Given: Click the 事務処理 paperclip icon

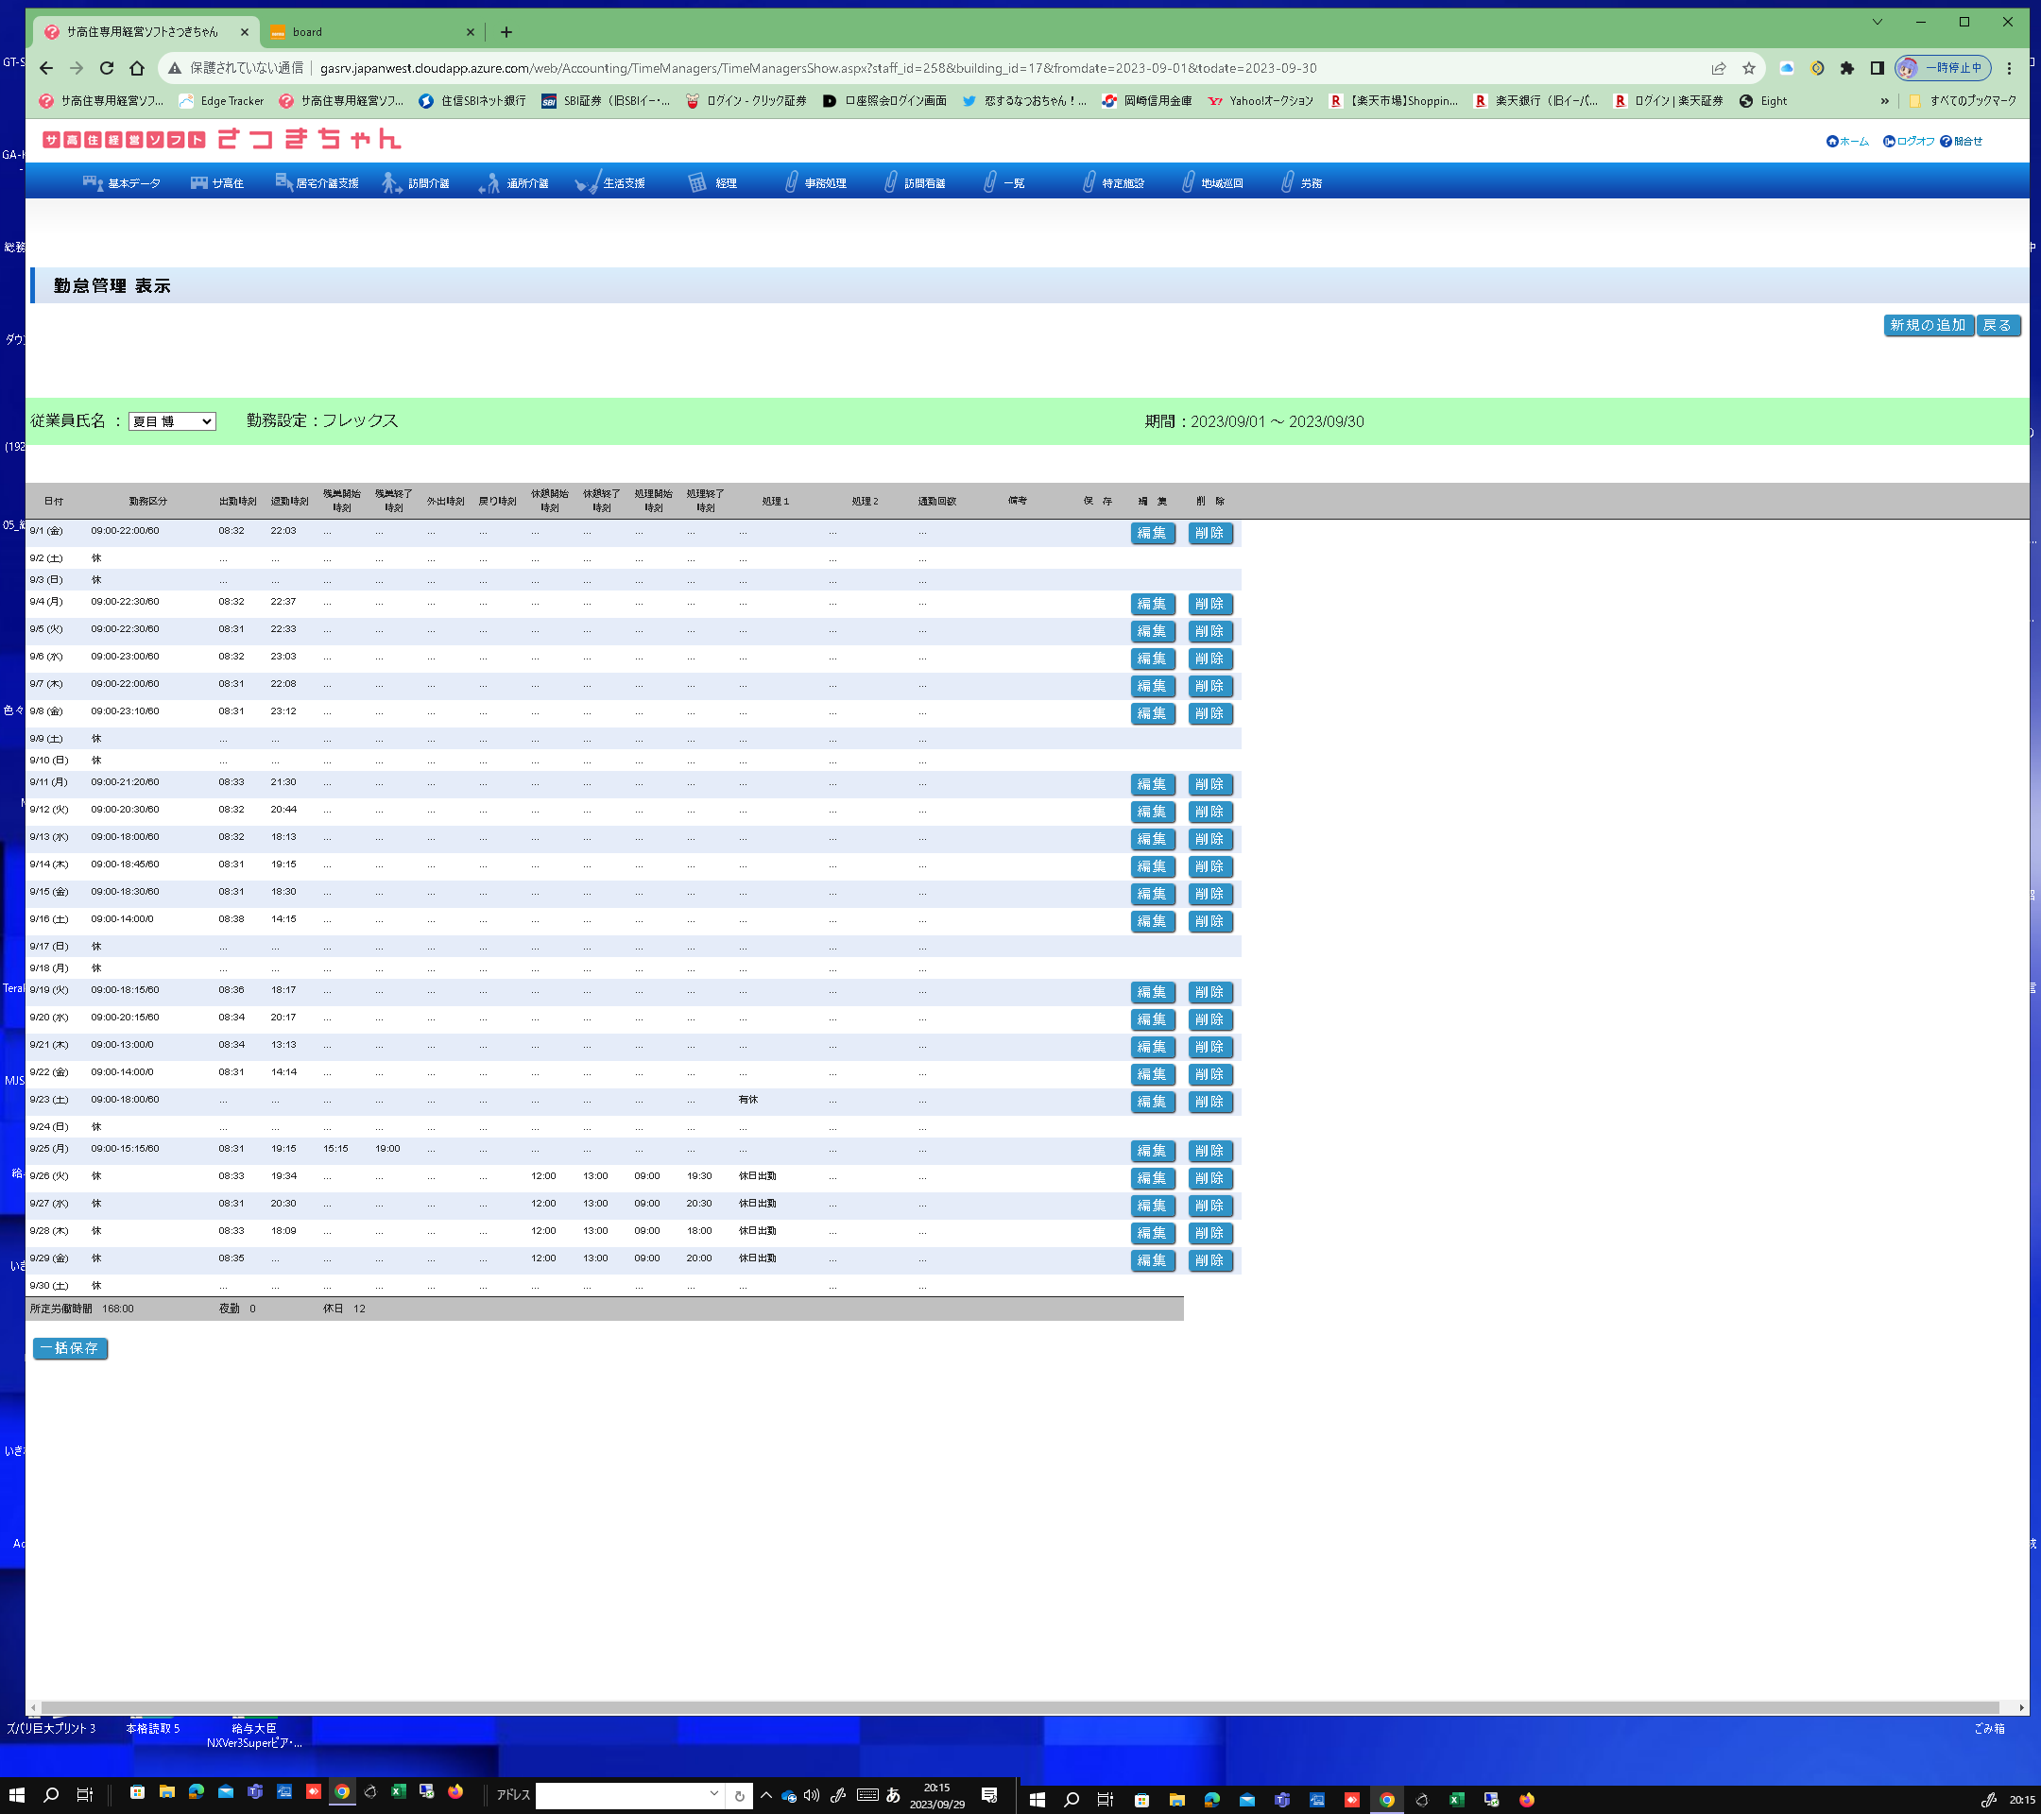Looking at the screenshot, I should click(791, 182).
